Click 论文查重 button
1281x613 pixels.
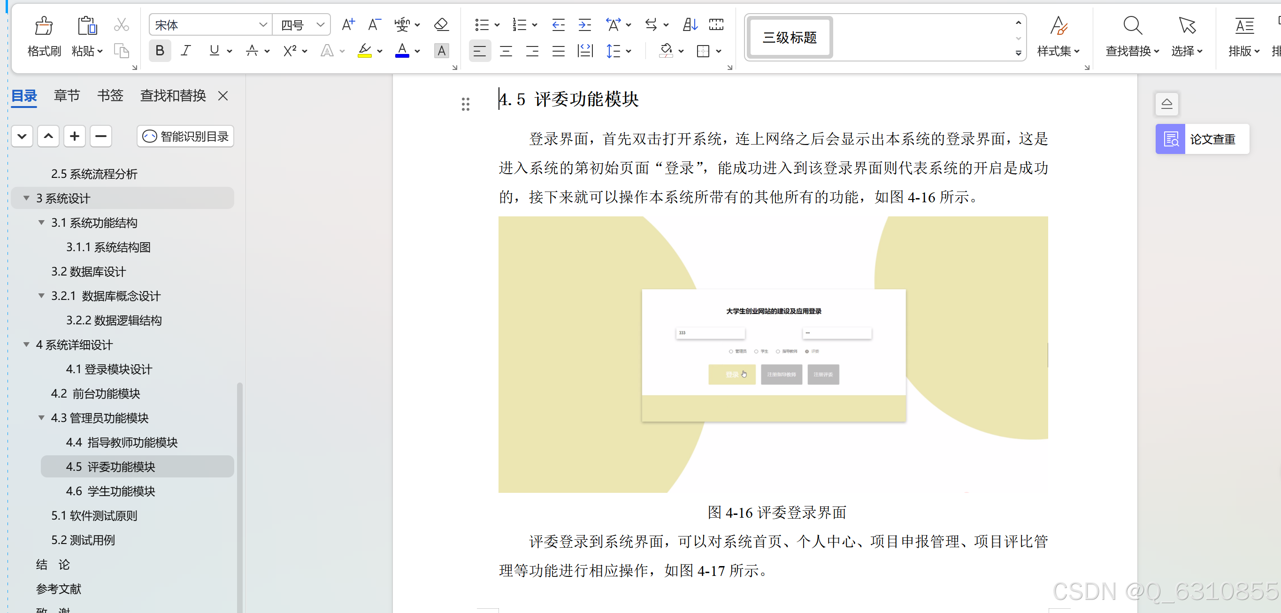click(x=1202, y=139)
